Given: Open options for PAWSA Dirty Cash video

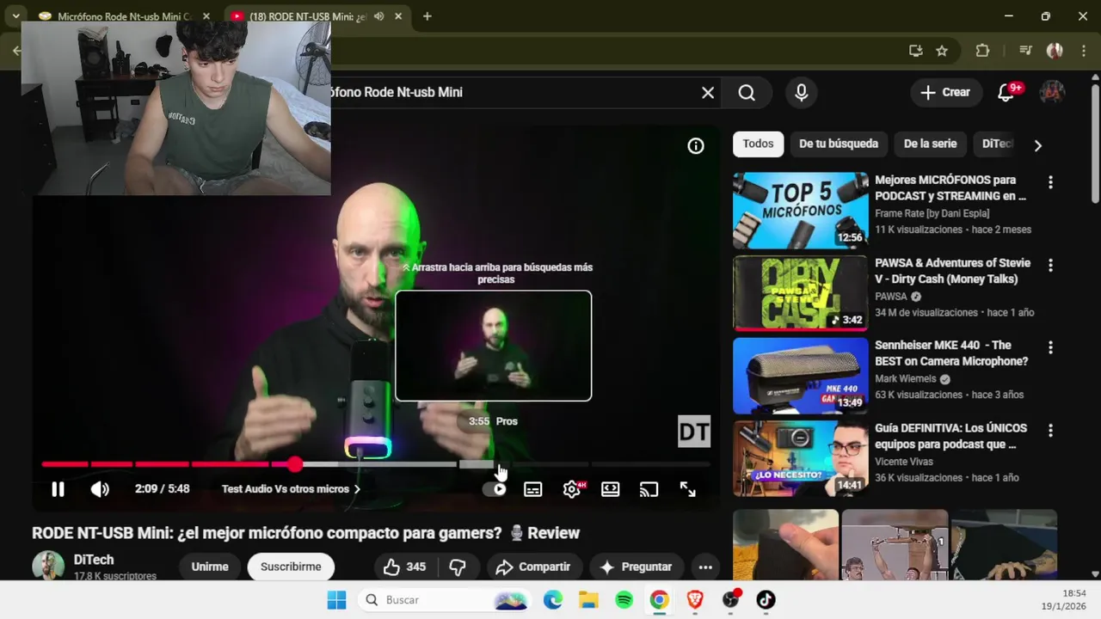Looking at the screenshot, I should 1050,265.
